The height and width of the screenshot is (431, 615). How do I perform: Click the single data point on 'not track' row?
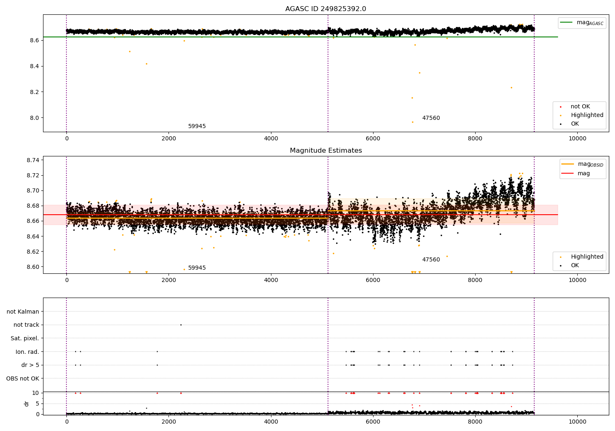pyautogui.click(x=181, y=325)
